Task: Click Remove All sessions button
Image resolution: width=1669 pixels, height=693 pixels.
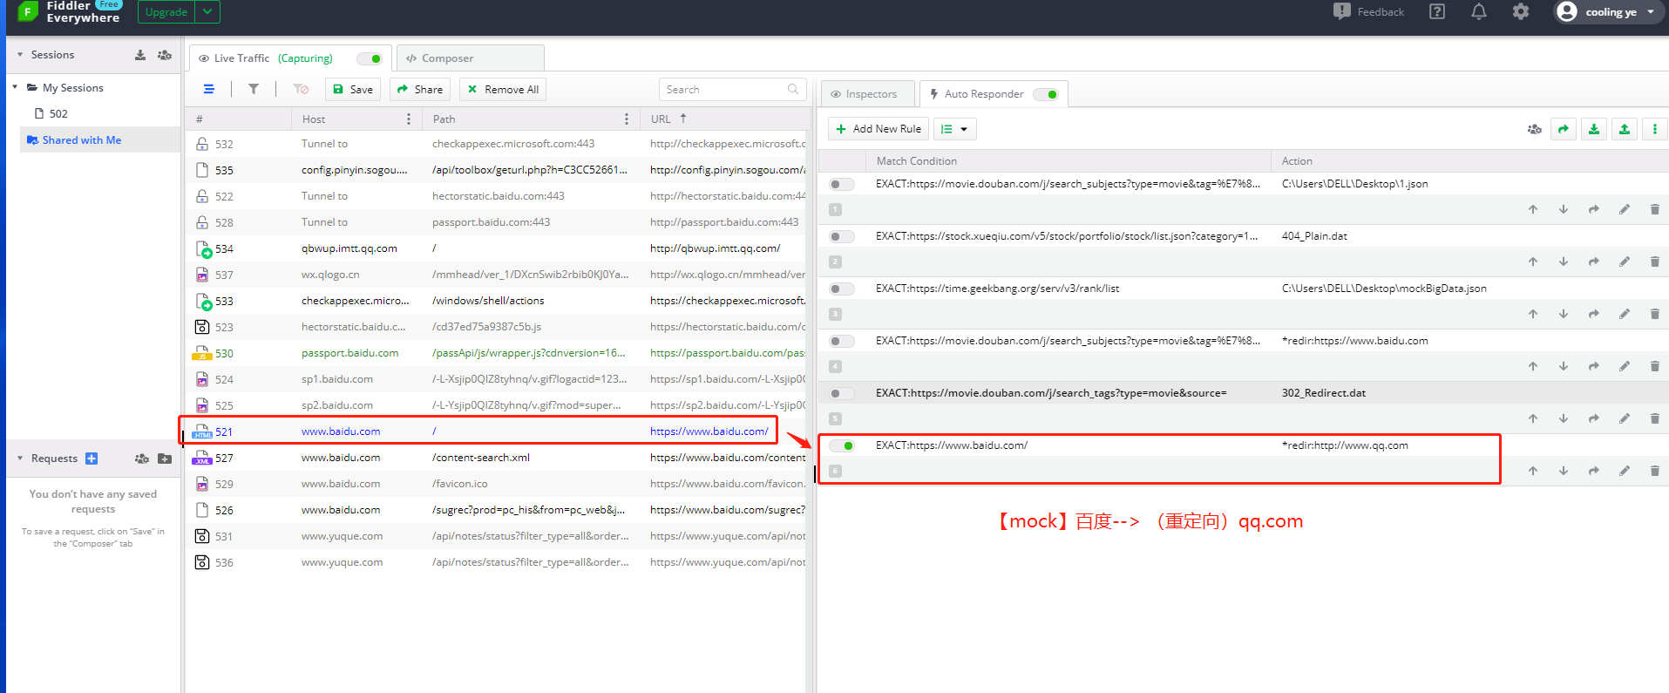Action: coord(503,89)
